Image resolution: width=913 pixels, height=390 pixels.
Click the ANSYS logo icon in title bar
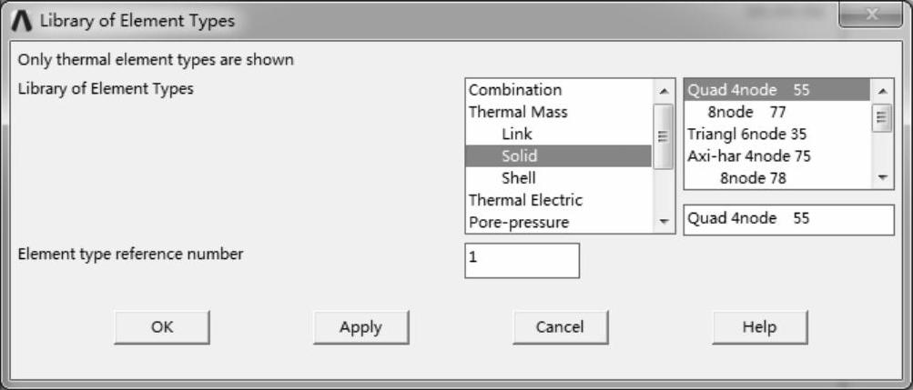(x=25, y=20)
